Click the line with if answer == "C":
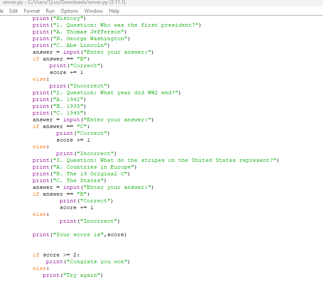This screenshot has width=323, height=286. (x=61, y=126)
